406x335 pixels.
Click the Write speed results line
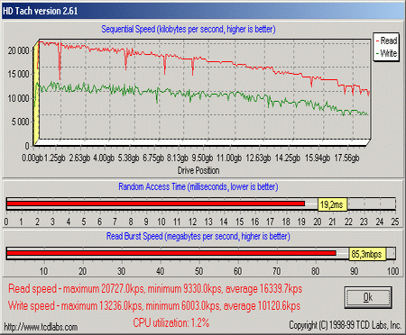pyautogui.click(x=154, y=306)
